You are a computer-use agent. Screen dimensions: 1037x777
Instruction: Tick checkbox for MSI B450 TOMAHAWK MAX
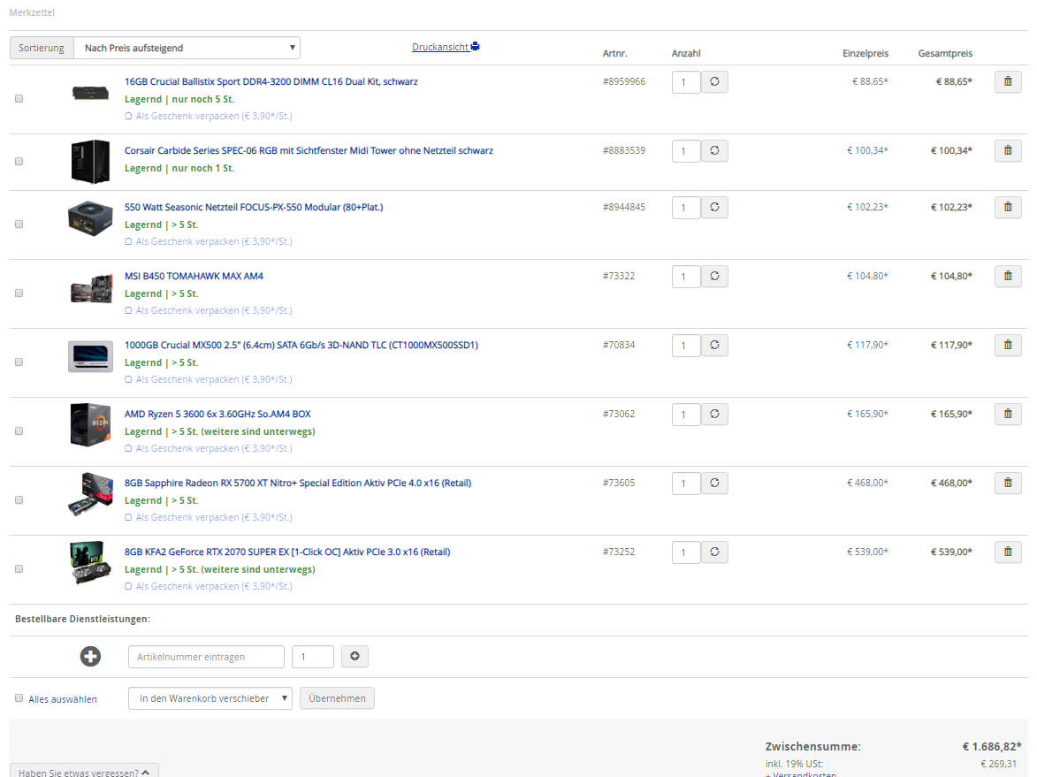(19, 293)
